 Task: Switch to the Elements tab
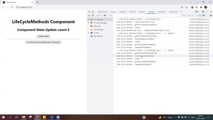click(123, 12)
